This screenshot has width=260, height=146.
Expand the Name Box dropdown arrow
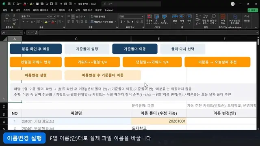[21, 33]
